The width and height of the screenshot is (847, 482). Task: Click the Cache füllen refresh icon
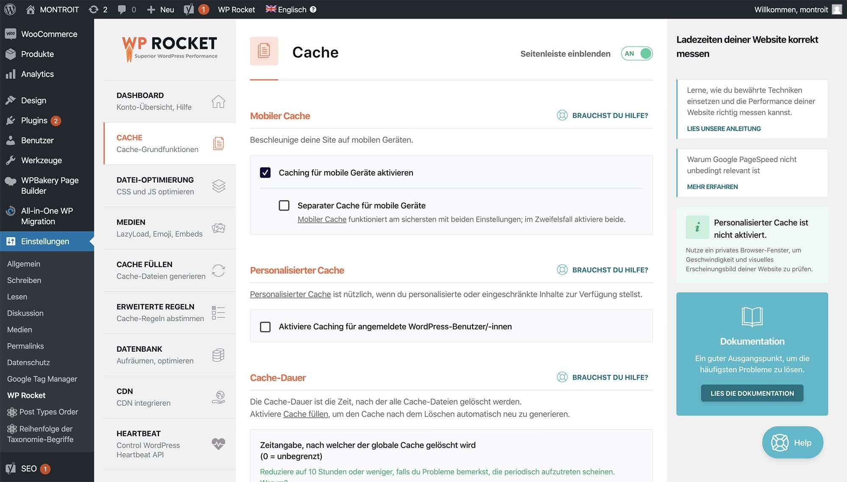click(219, 271)
